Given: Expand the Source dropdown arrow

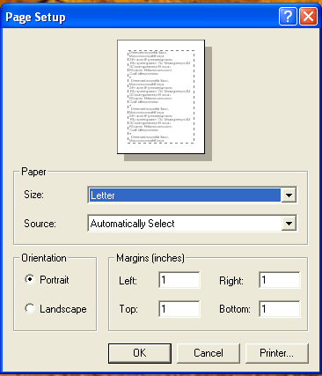Looking at the screenshot, I should (289, 224).
